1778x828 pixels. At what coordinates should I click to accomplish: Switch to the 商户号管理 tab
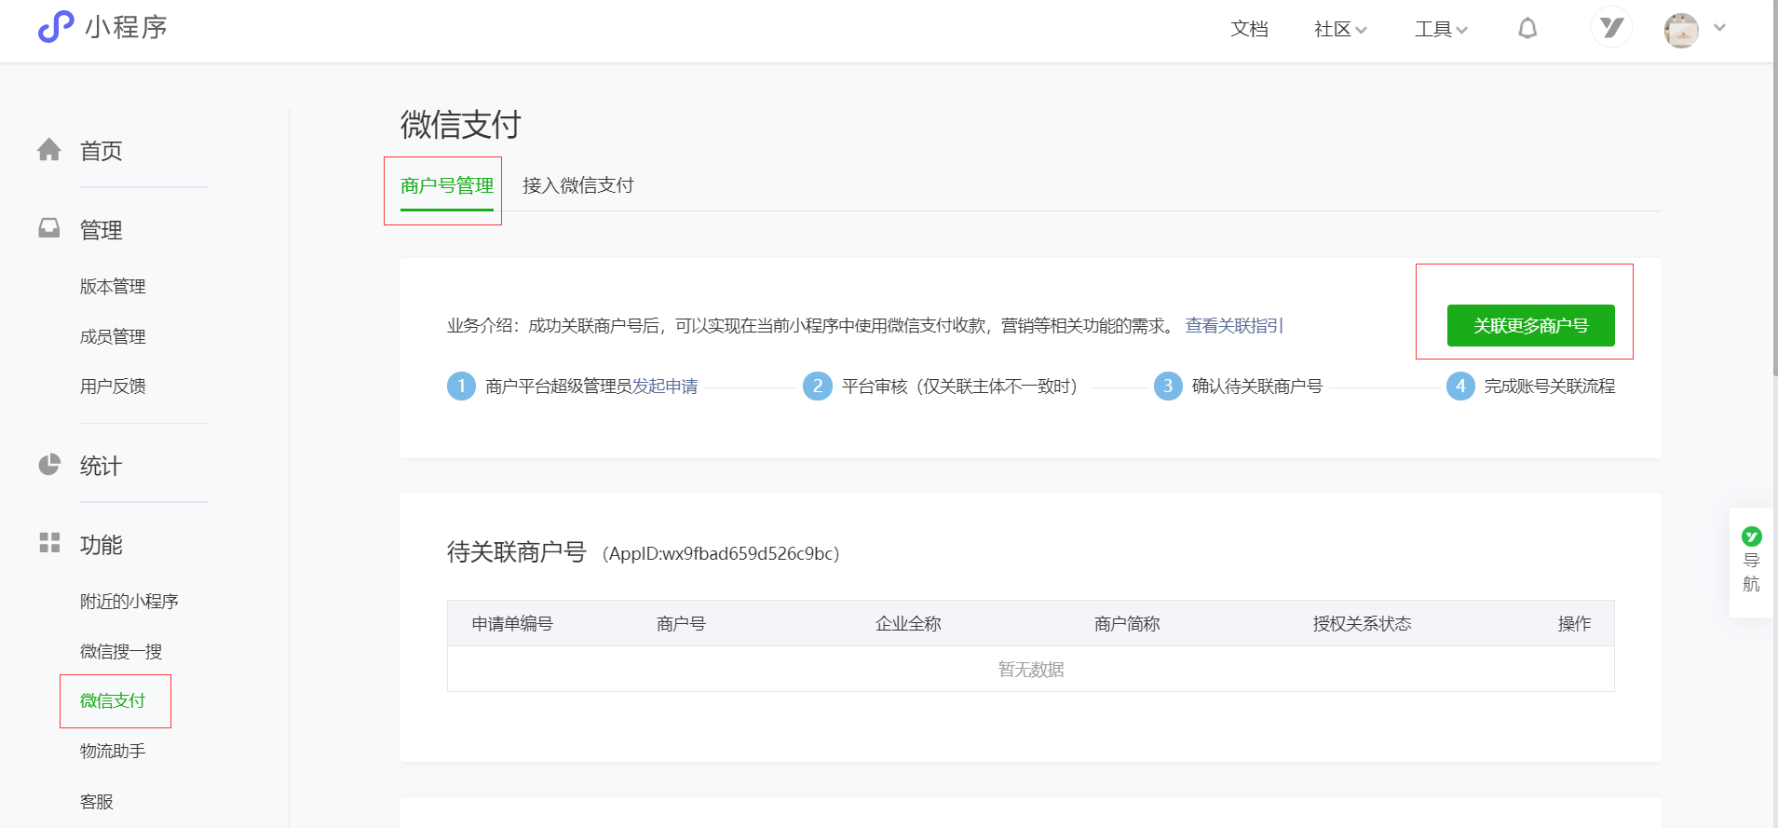[x=447, y=185]
